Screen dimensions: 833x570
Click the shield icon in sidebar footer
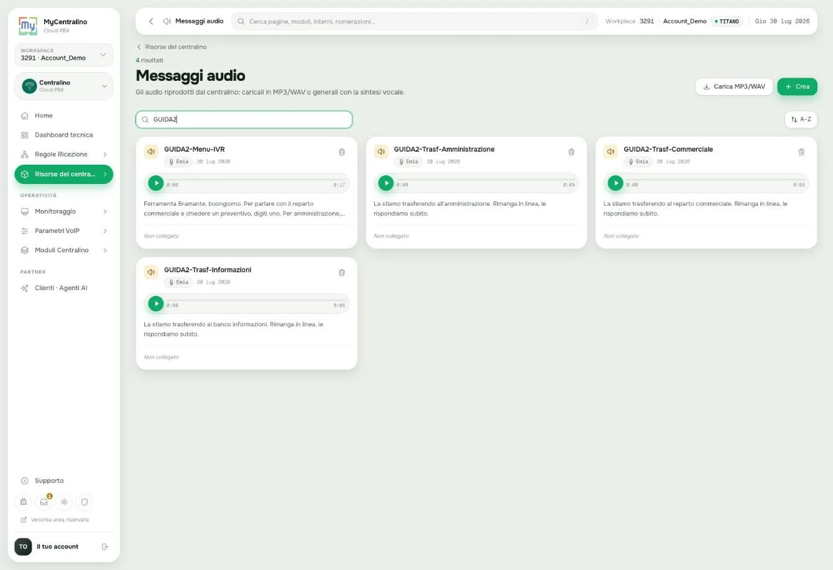pos(85,502)
